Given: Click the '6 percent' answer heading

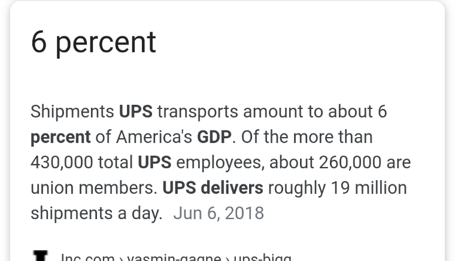Looking at the screenshot, I should tap(93, 43).
